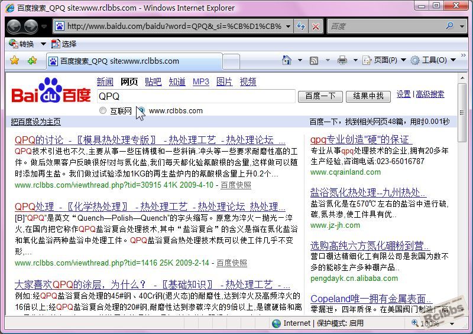Click the red Stop loading icon
The image size is (473, 334).
[316, 27]
